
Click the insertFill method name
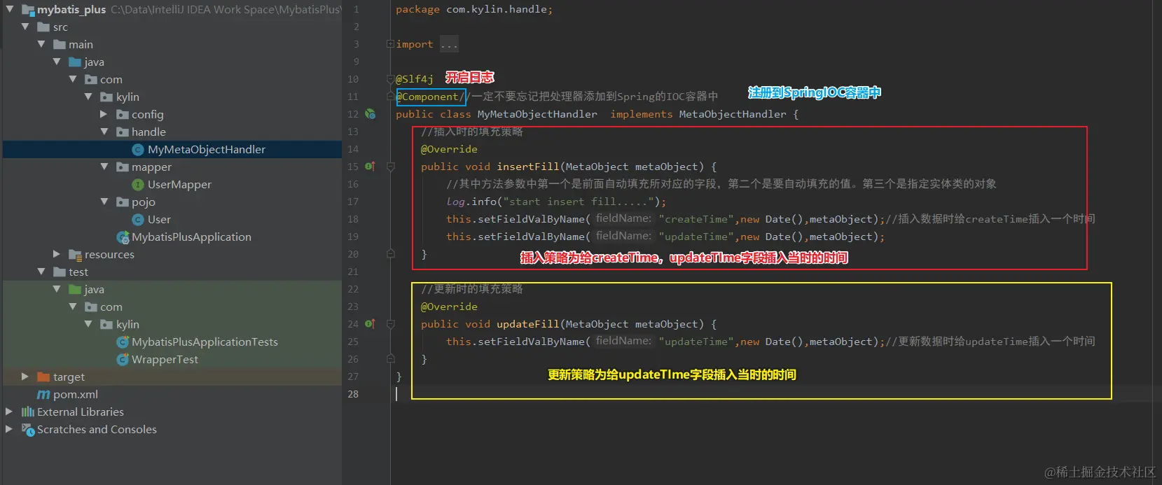pyautogui.click(x=528, y=167)
